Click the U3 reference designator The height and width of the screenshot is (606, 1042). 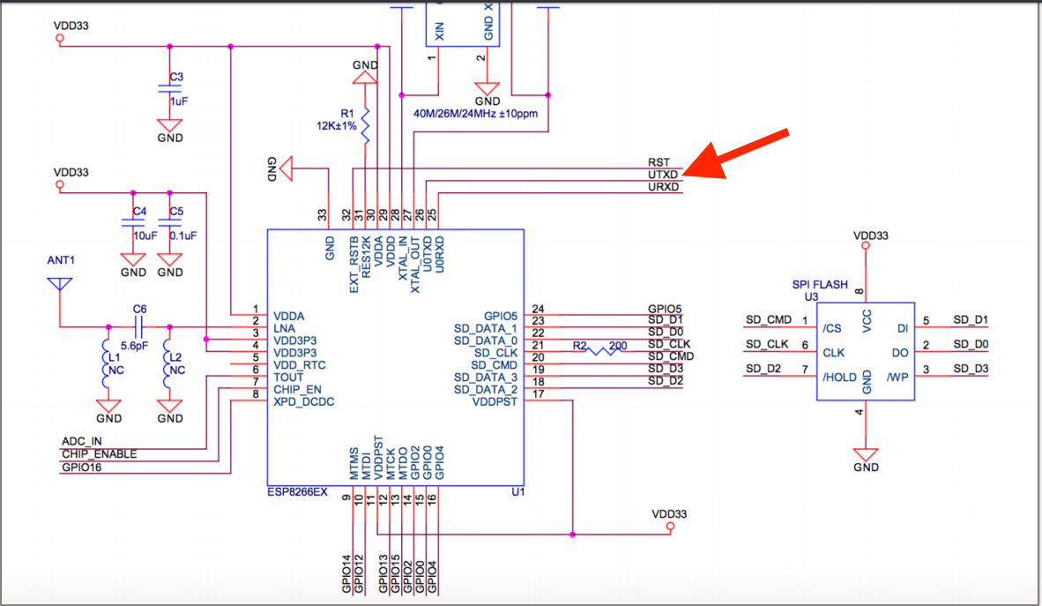(811, 296)
